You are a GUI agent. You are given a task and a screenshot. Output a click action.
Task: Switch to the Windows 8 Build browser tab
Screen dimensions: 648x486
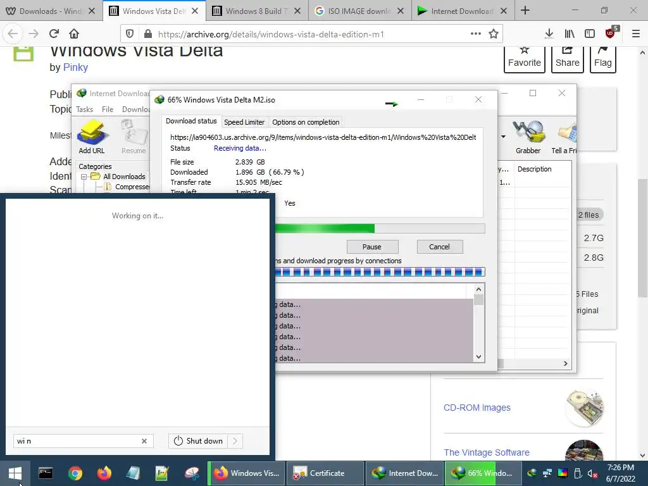256,11
